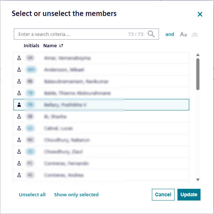Click the search magnifier icon
Viewport: 214px width, 214px height.
[x=151, y=34]
